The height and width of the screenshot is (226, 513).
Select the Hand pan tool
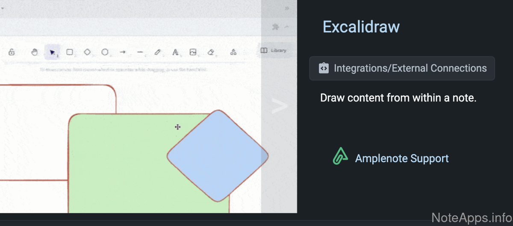coord(35,52)
